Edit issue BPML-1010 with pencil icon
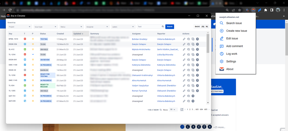The image size is (288, 131). [x=184, y=39]
